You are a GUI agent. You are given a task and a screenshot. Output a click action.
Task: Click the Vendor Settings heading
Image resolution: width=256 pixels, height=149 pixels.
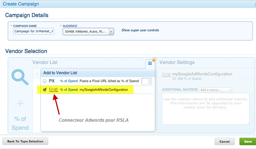click(177, 62)
